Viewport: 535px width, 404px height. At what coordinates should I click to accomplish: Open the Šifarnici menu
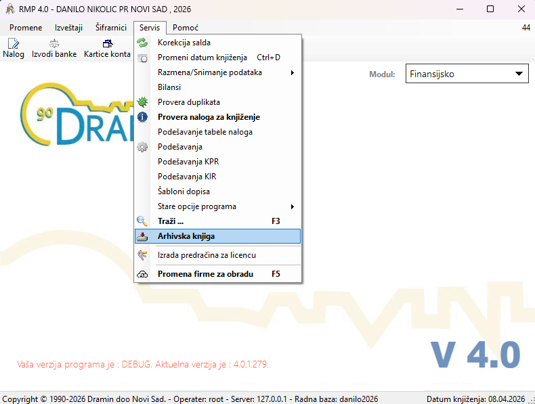point(111,28)
